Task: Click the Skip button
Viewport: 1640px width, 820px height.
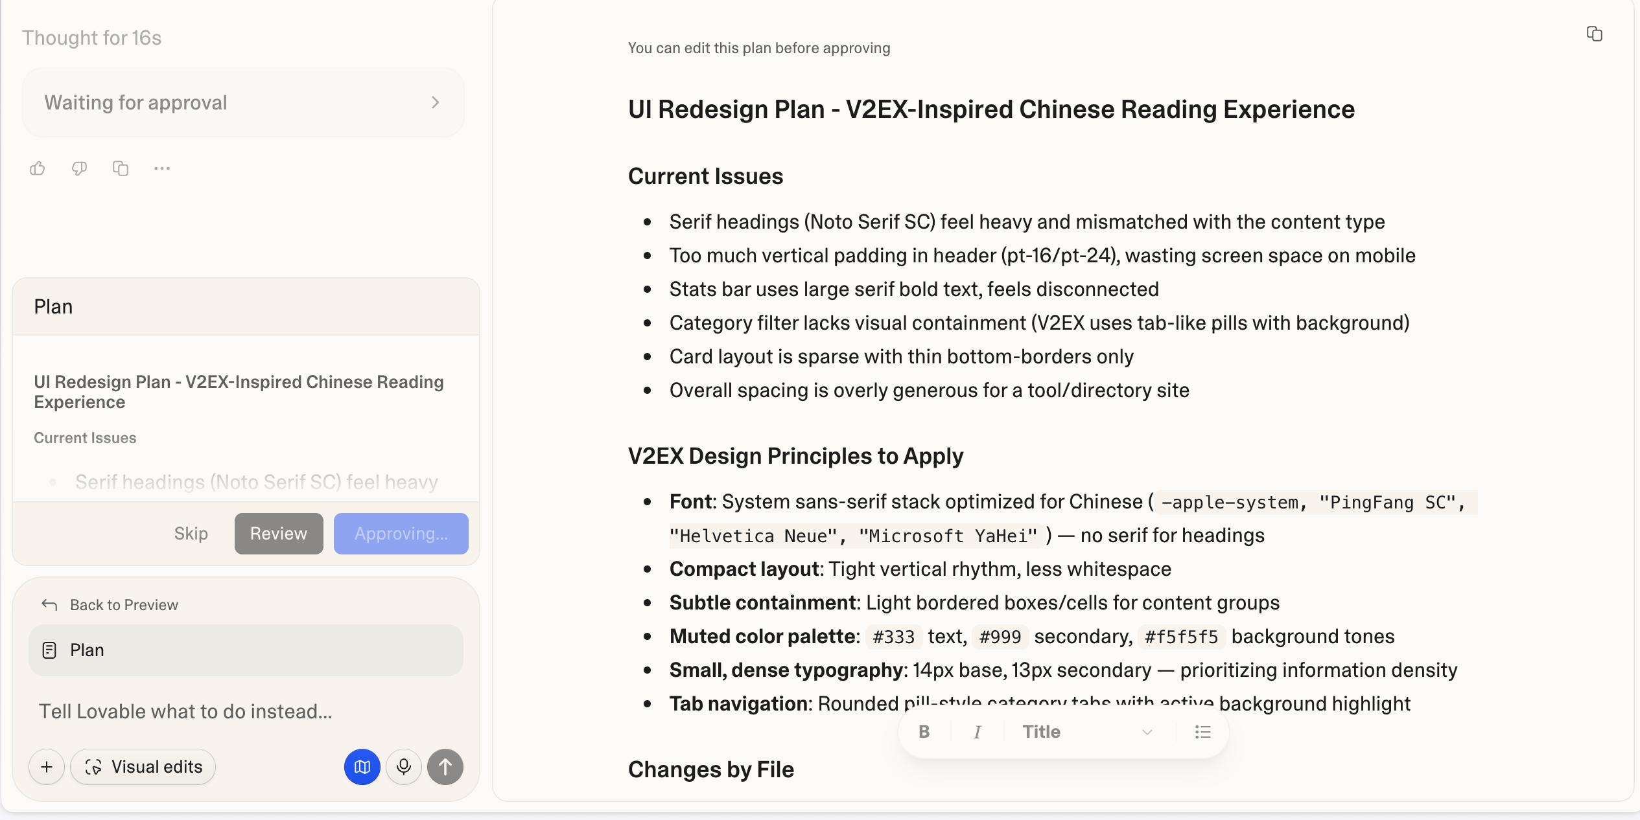Action: tap(191, 534)
